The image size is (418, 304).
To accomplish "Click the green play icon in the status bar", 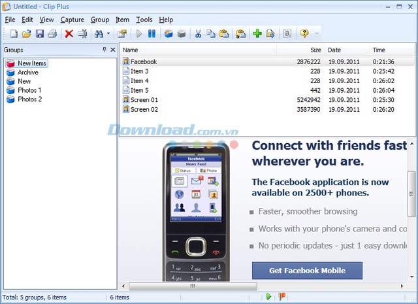I will point(268,297).
